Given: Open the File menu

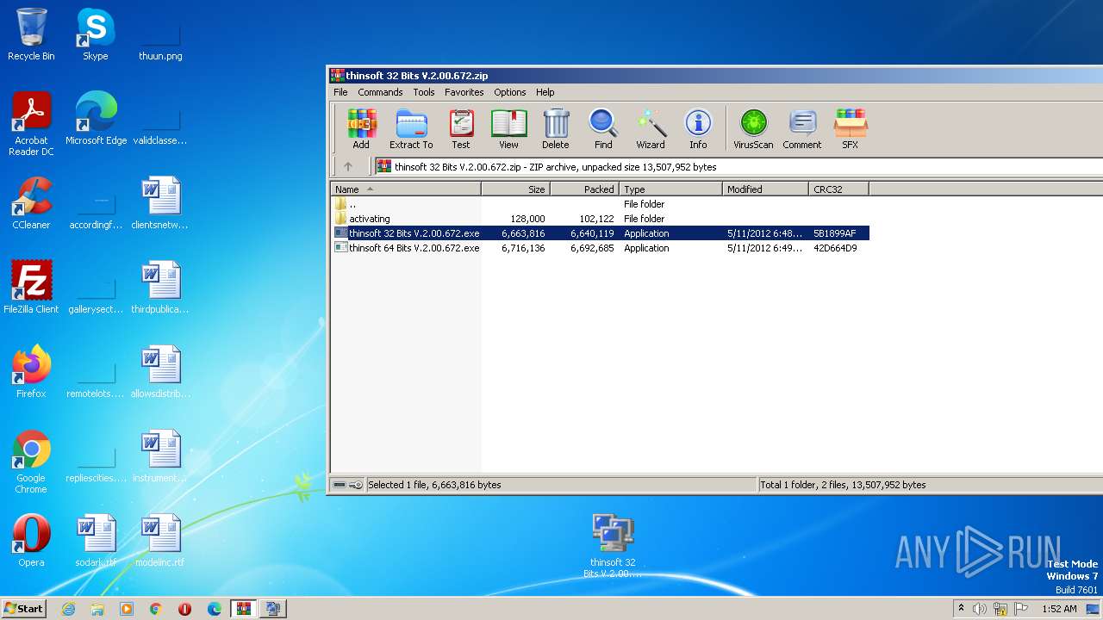Looking at the screenshot, I should [x=340, y=92].
